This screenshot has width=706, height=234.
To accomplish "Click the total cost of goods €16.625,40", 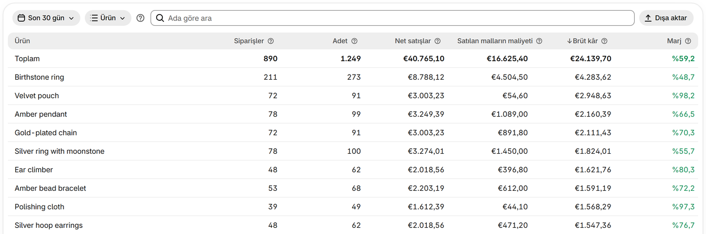I will (x=507, y=58).
